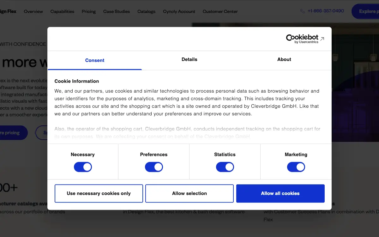This screenshot has height=237, width=379.
Task: Click the Preferences category label
Action: (x=154, y=155)
